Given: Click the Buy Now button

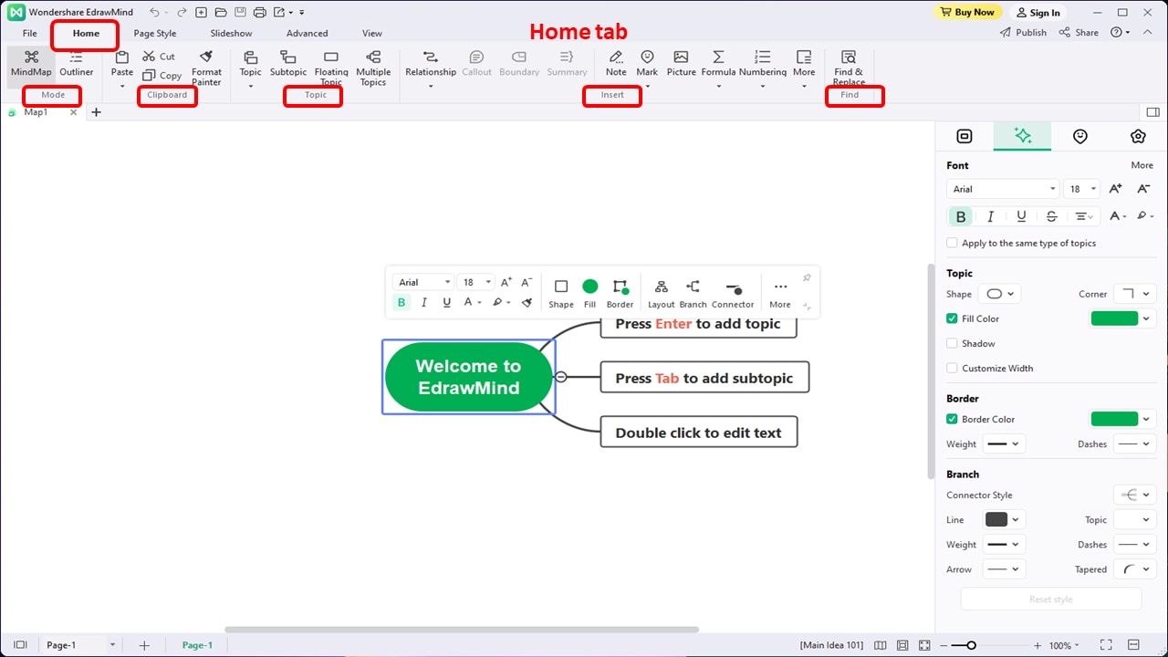Looking at the screenshot, I should [966, 12].
